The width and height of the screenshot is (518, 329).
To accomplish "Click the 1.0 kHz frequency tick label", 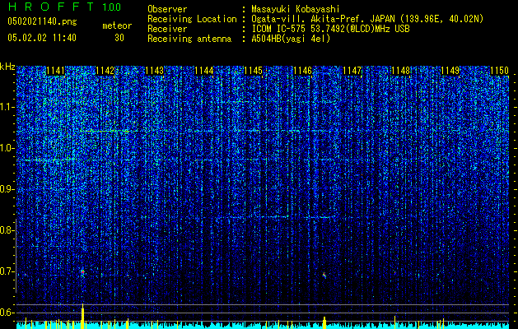I will (x=7, y=148).
